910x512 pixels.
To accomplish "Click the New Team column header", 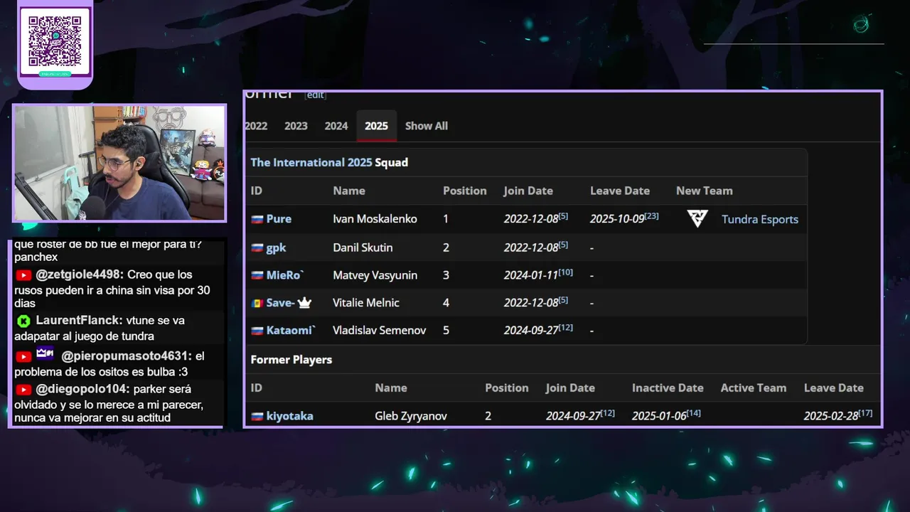I will coord(705,191).
